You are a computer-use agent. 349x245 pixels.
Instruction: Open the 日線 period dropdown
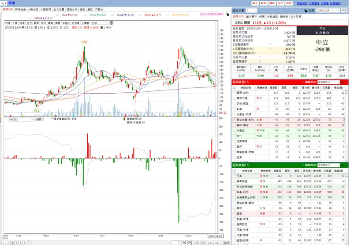100,23
